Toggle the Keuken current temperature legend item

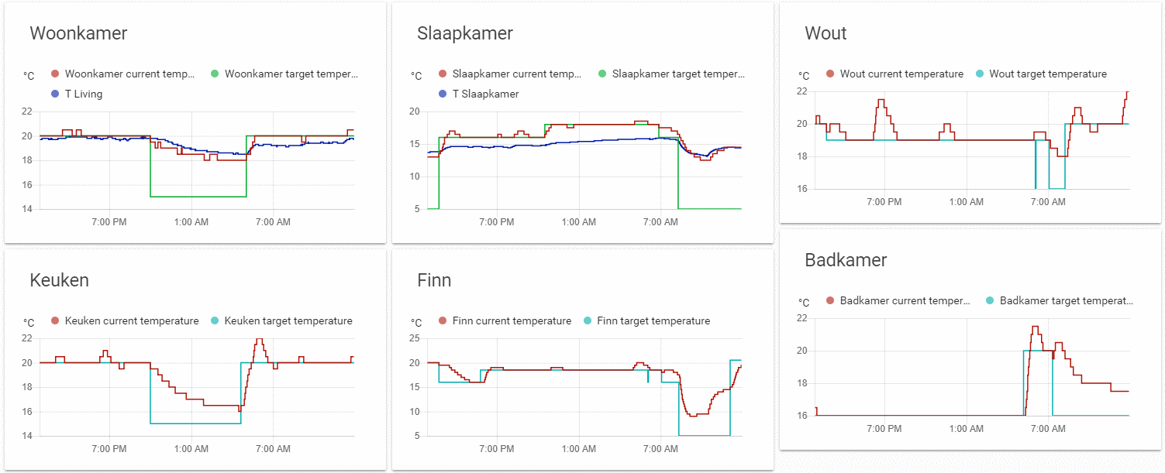[x=131, y=320]
